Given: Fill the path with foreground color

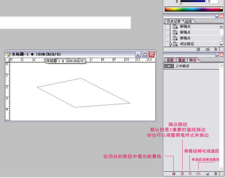Looking at the screenshot, I should 174,173.
